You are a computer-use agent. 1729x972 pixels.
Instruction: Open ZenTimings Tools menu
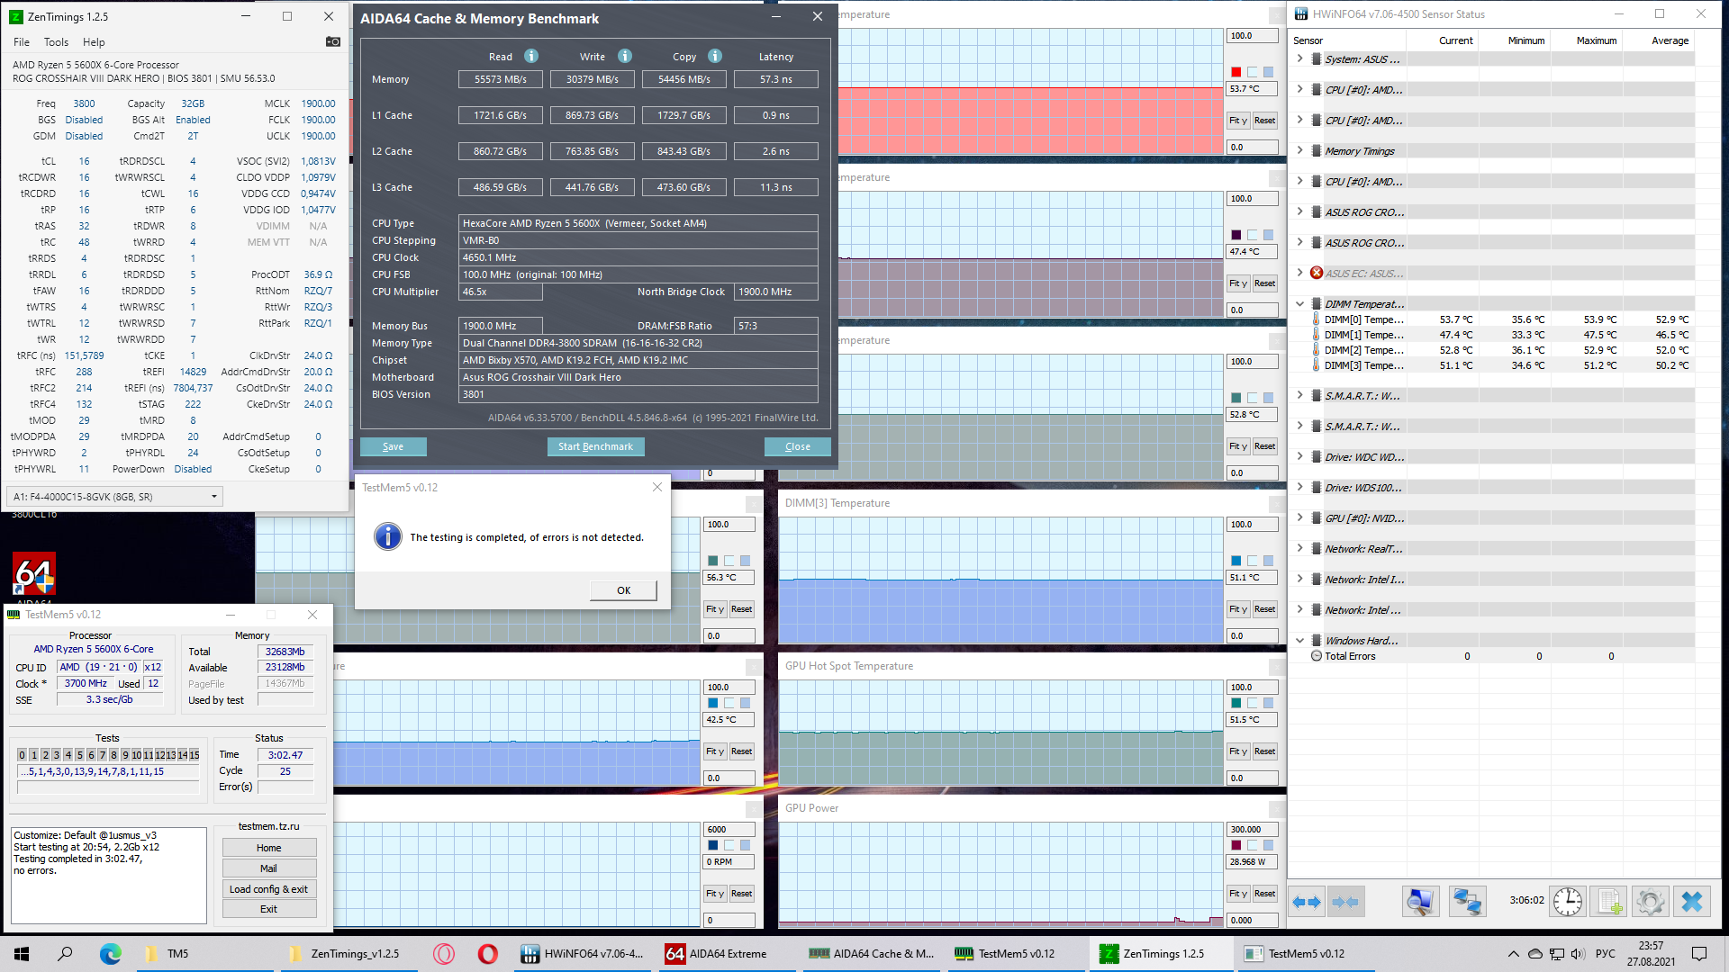click(x=56, y=42)
